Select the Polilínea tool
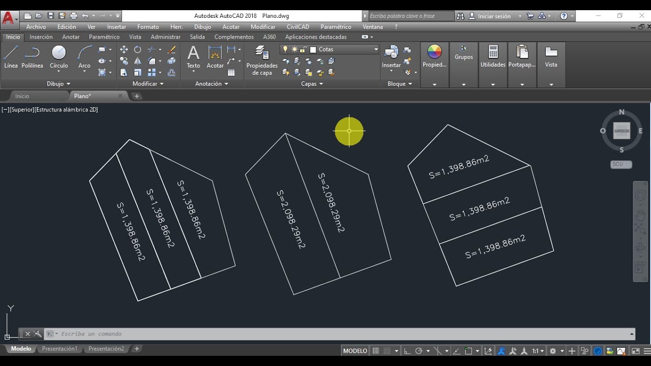 32,56
